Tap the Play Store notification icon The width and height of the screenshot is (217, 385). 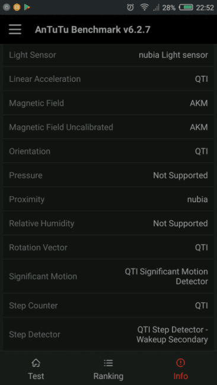[x=27, y=7]
